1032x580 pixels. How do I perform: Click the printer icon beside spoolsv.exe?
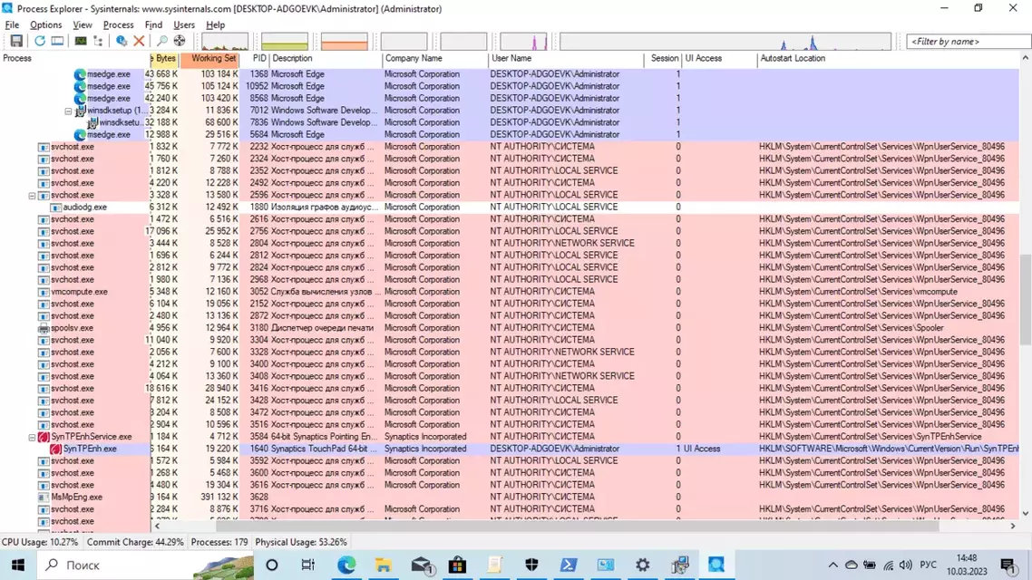(x=44, y=328)
